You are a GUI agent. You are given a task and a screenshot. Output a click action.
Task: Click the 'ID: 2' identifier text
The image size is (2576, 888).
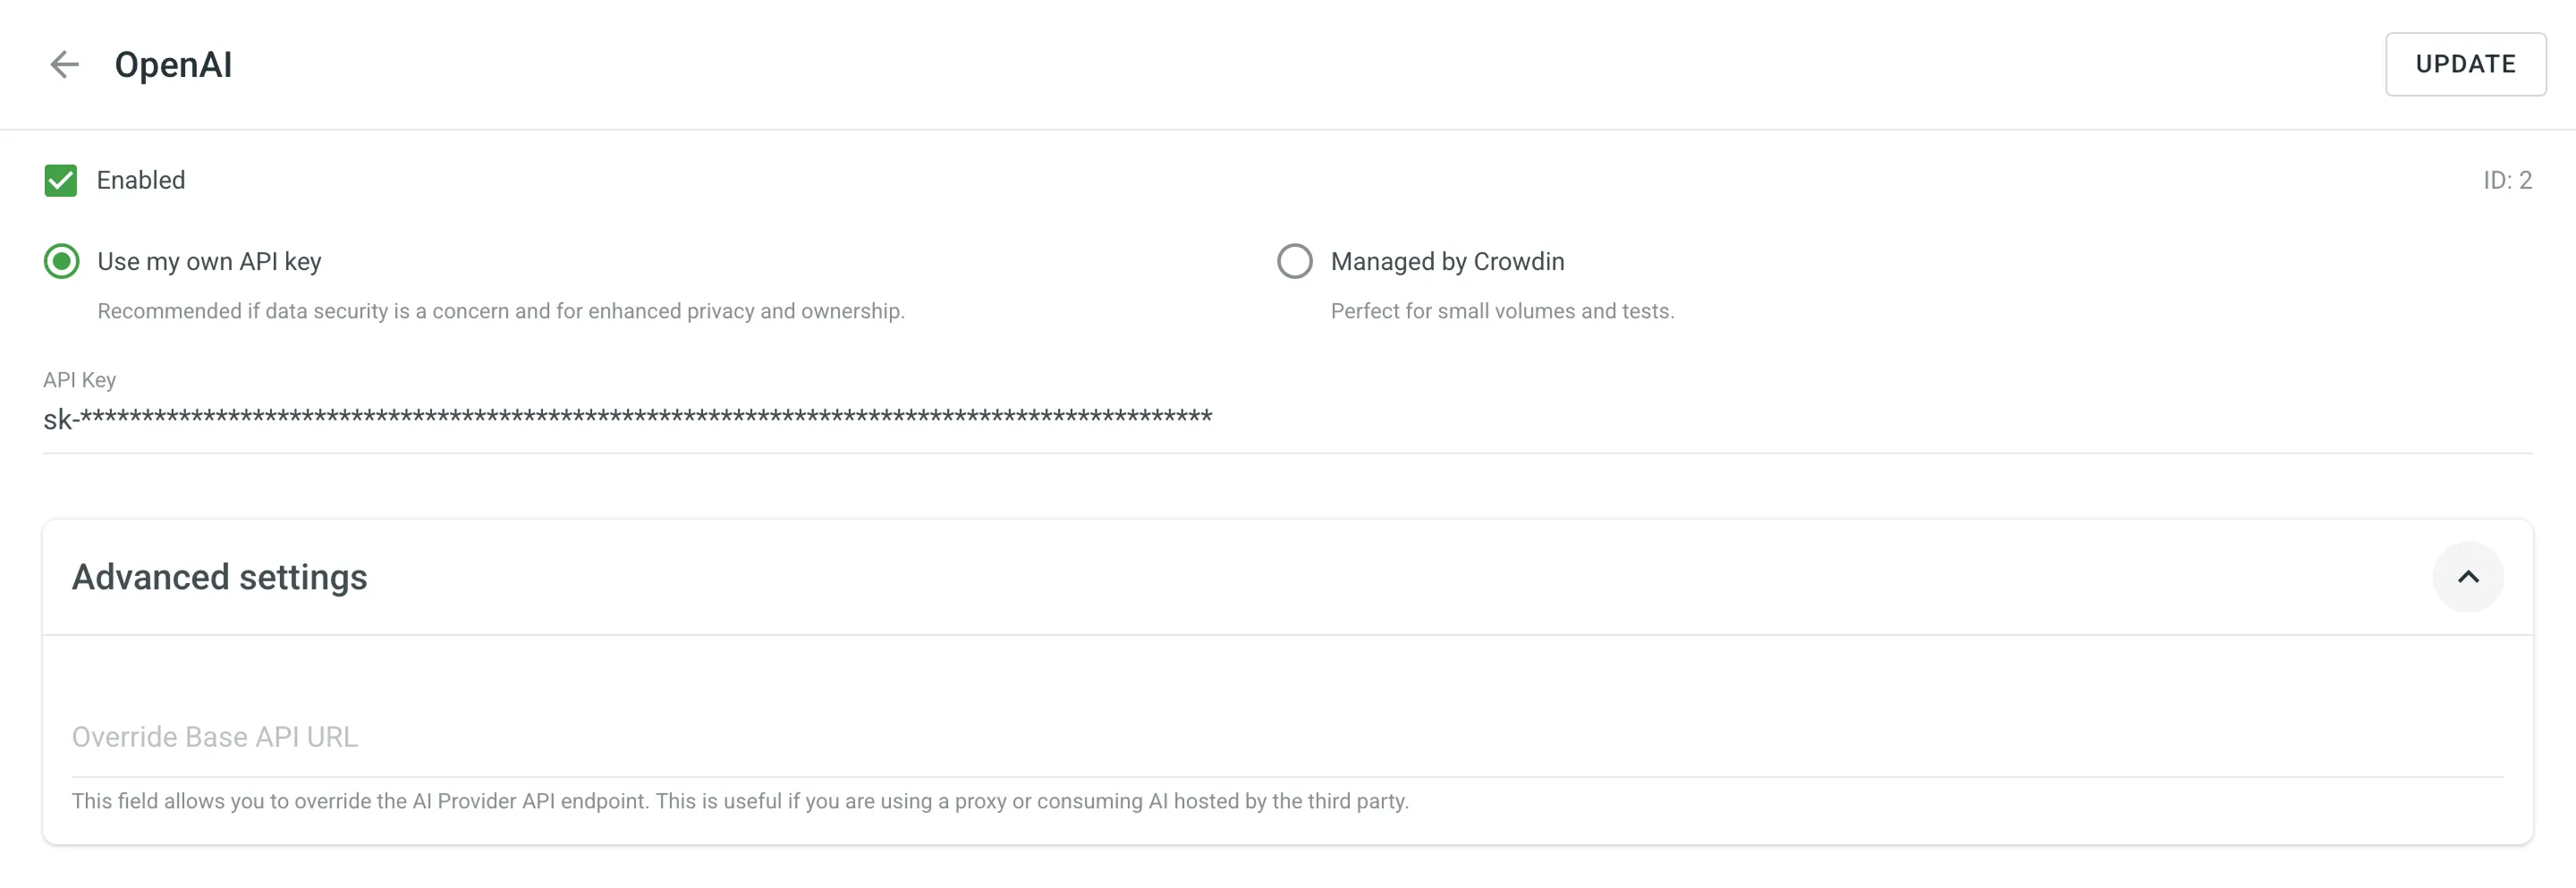[x=2507, y=181]
